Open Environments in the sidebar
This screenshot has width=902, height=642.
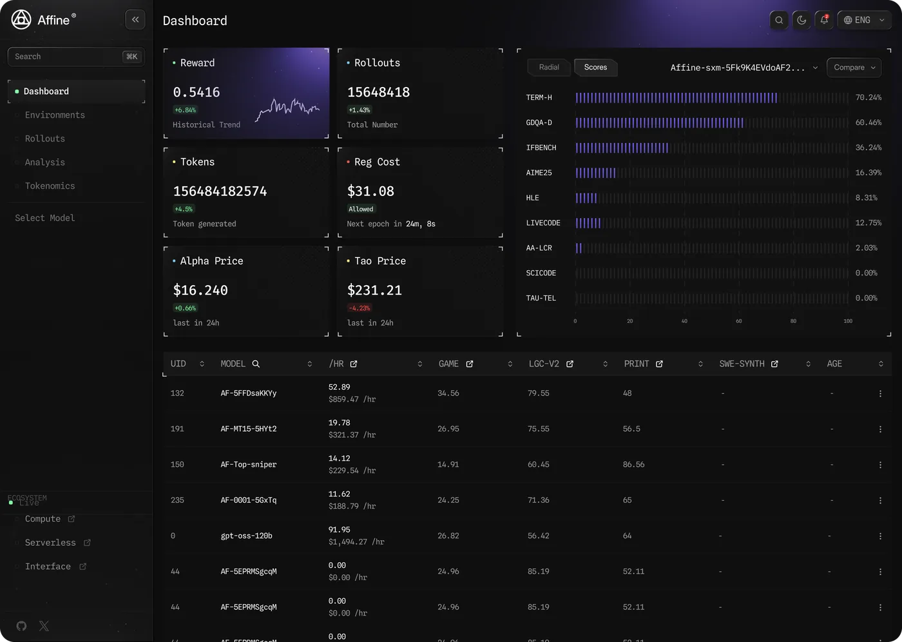click(x=55, y=115)
